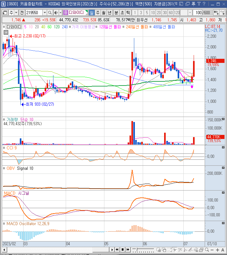Fast-forward the chart replay

(128, 250)
